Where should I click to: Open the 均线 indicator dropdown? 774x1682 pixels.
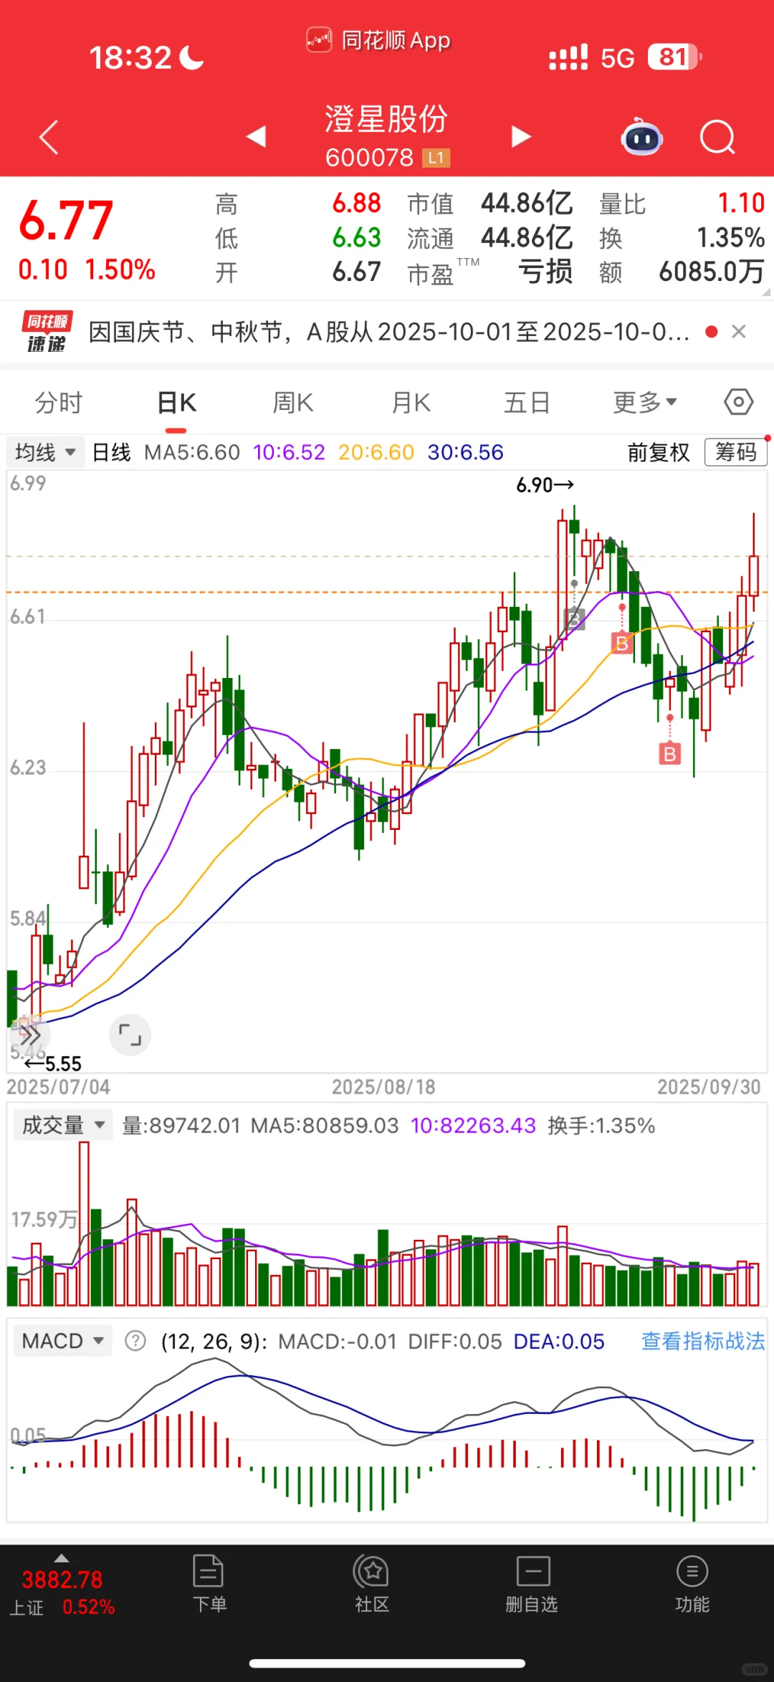(46, 452)
